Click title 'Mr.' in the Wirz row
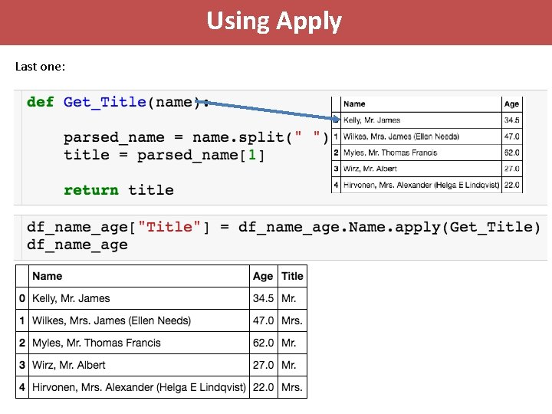 pyautogui.click(x=289, y=365)
